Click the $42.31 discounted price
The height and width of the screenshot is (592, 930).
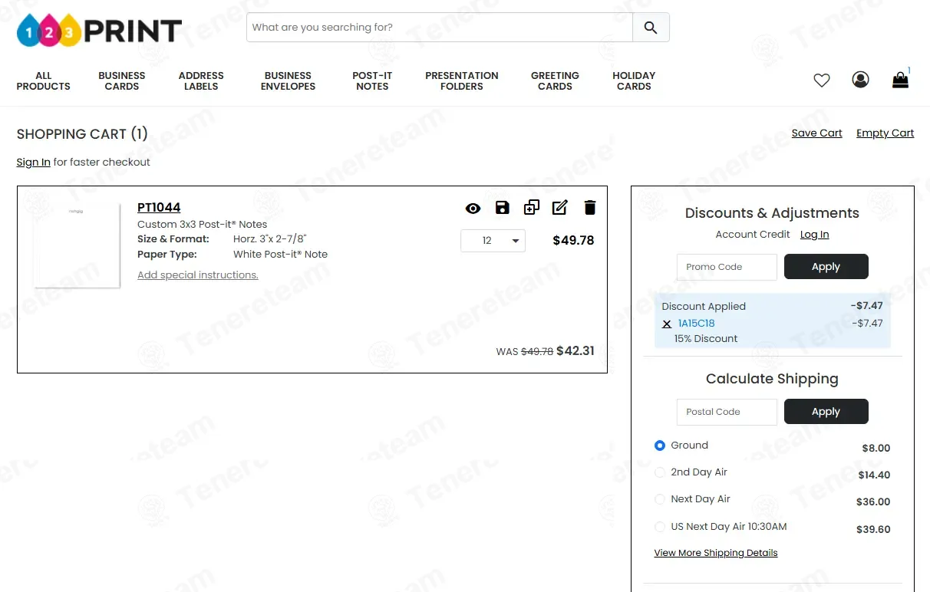(575, 351)
